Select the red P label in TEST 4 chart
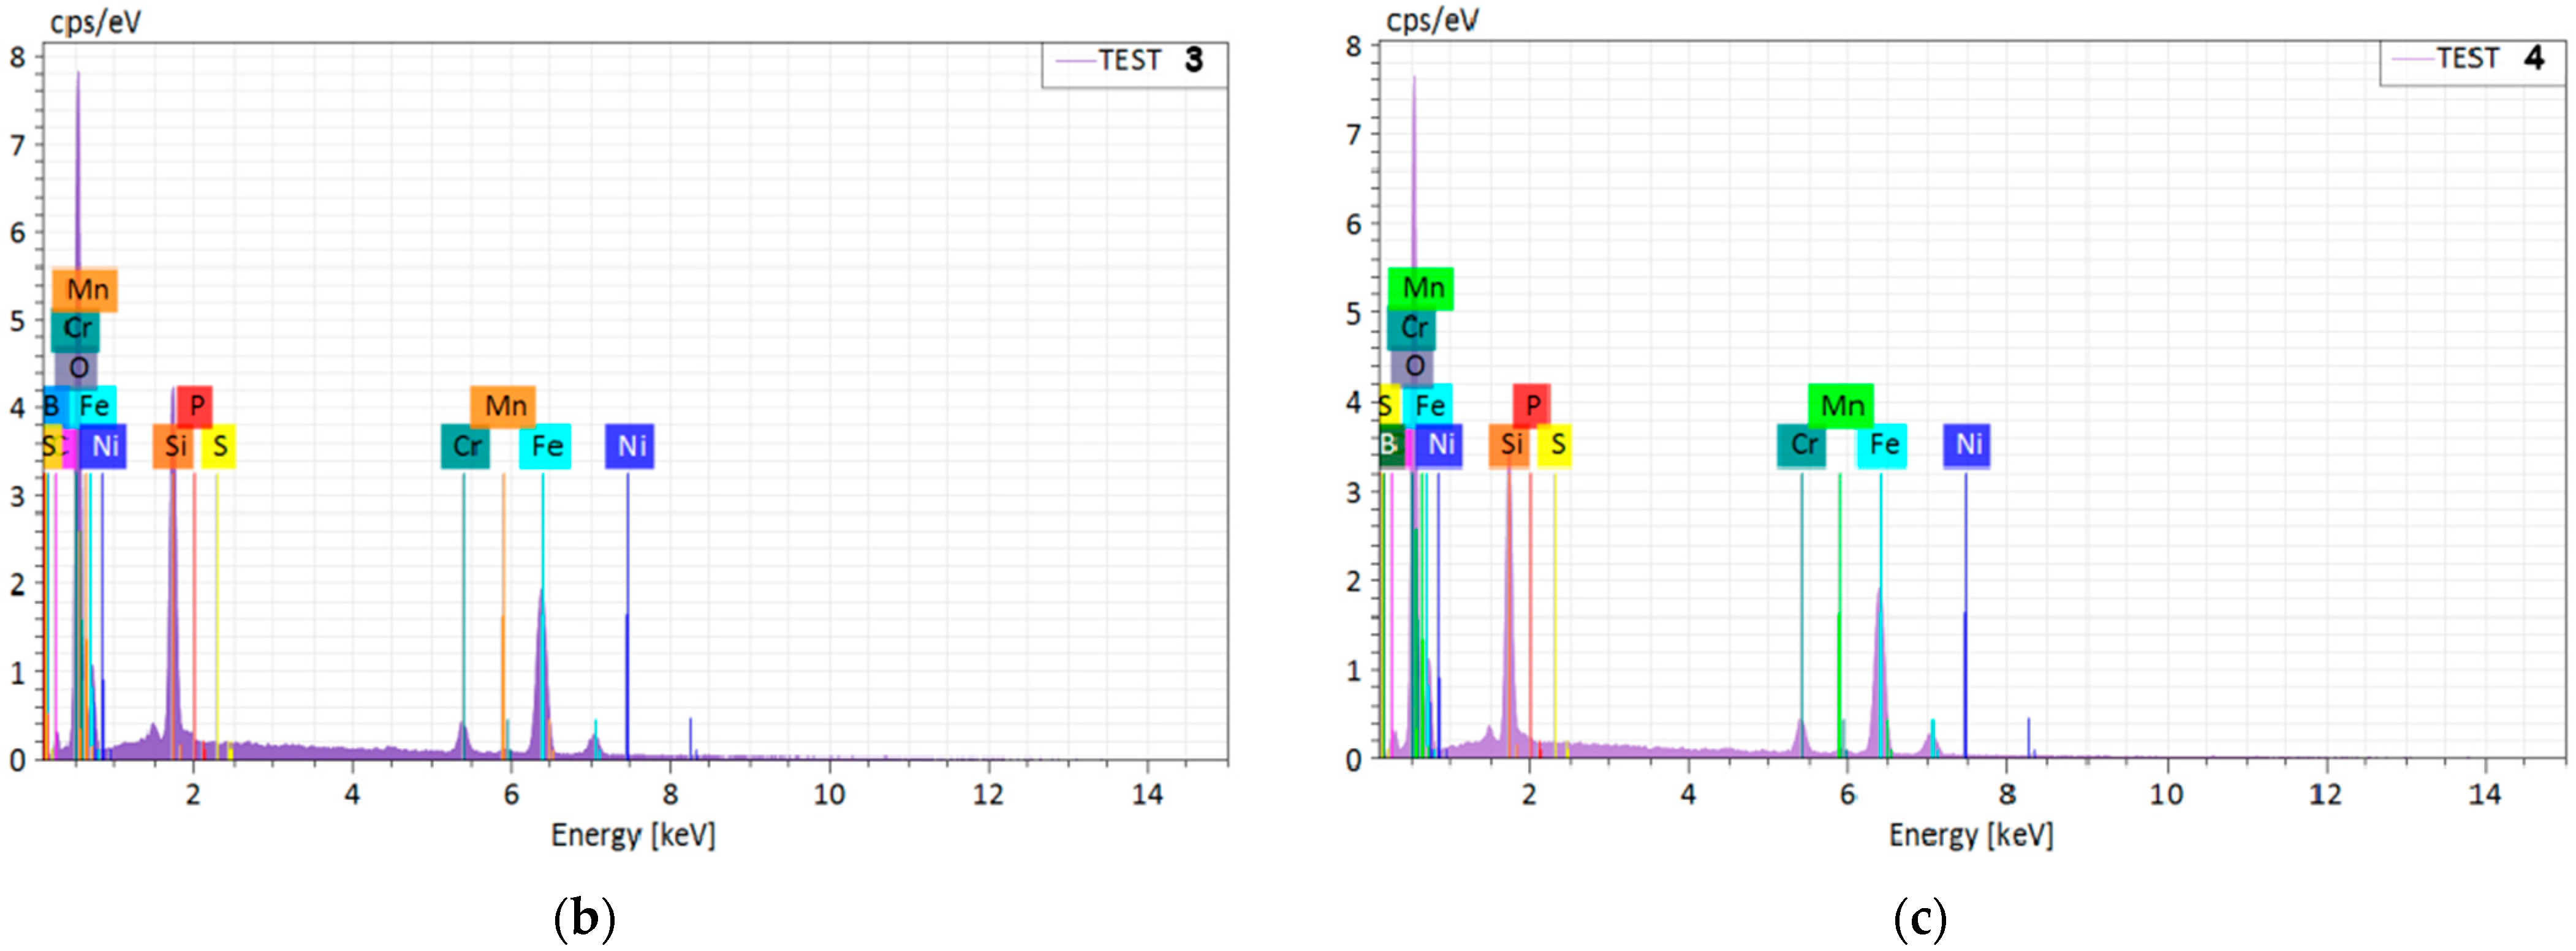The height and width of the screenshot is (951, 2576). [1532, 405]
